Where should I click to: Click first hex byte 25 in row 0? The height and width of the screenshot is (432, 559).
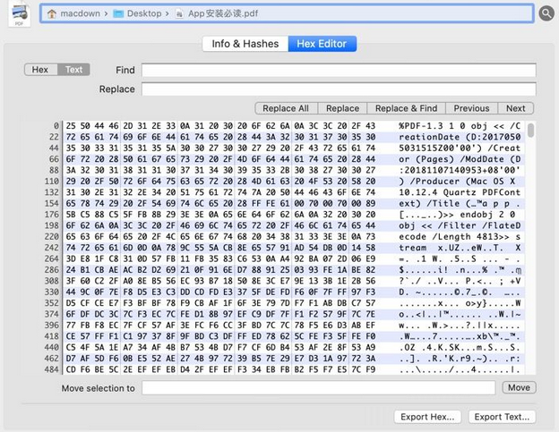click(71, 126)
